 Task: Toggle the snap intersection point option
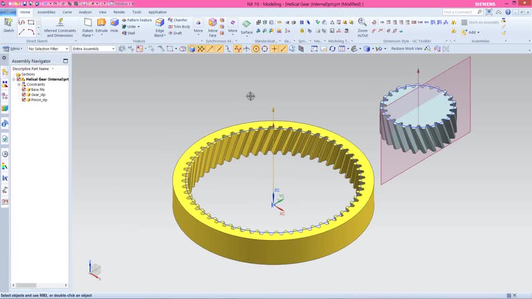tap(246, 49)
